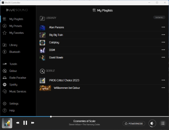Open Library menu item
The image size is (169, 130).
click(13, 45)
